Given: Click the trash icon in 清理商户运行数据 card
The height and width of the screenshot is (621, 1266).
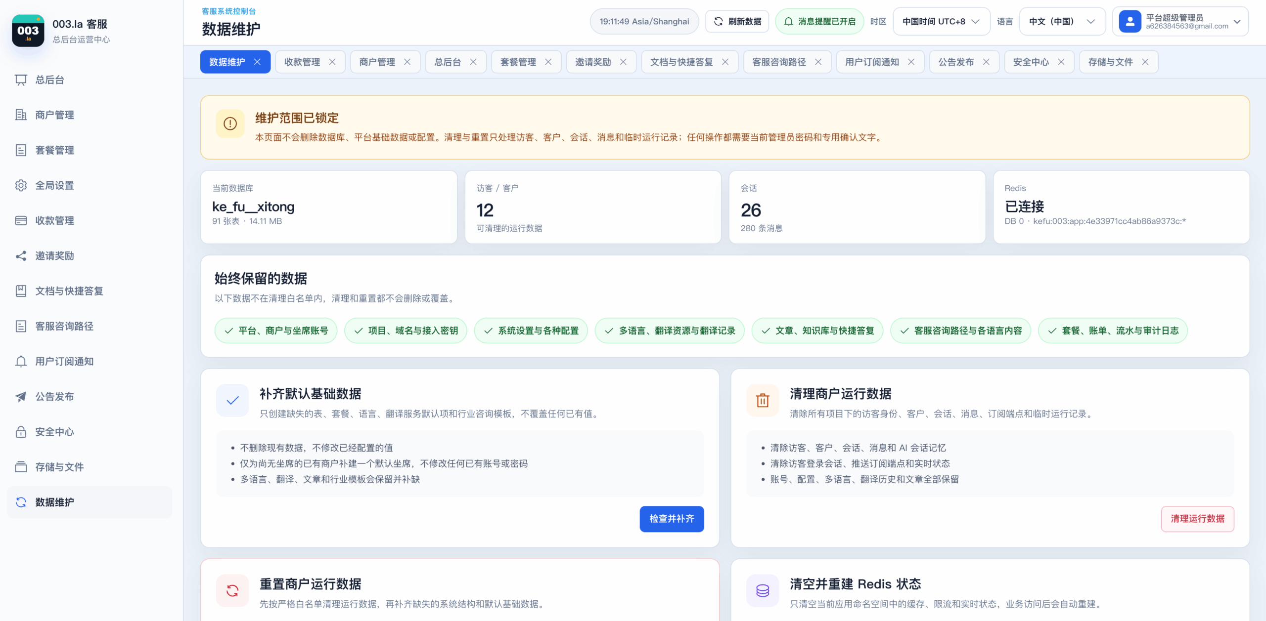Looking at the screenshot, I should pos(763,400).
